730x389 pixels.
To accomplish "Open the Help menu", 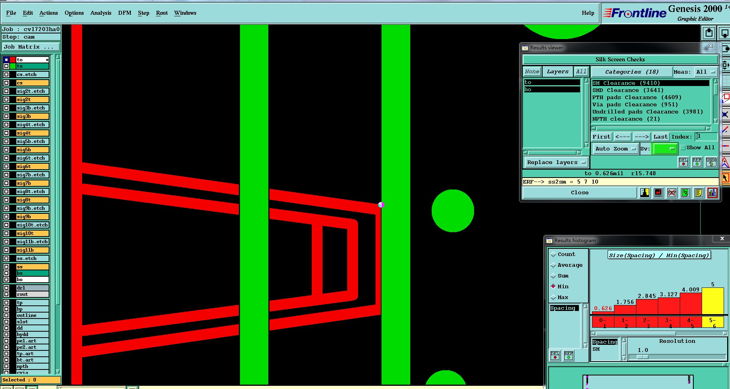I will click(588, 13).
